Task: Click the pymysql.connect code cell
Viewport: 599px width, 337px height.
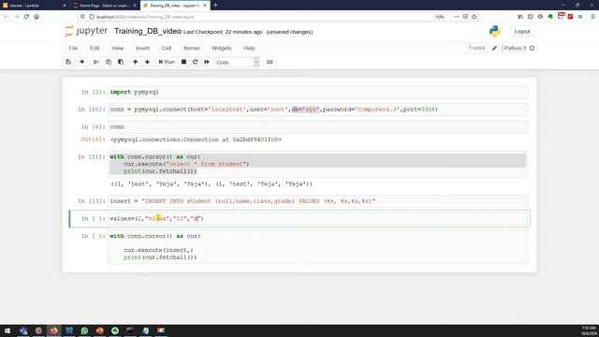Action: click(x=318, y=110)
